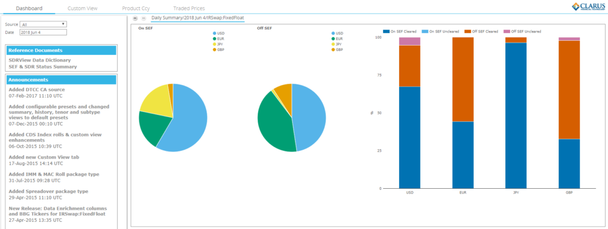Open the Data Enrichment columns release announcement
Viewport: 608px width, 229px height.
click(x=57, y=211)
